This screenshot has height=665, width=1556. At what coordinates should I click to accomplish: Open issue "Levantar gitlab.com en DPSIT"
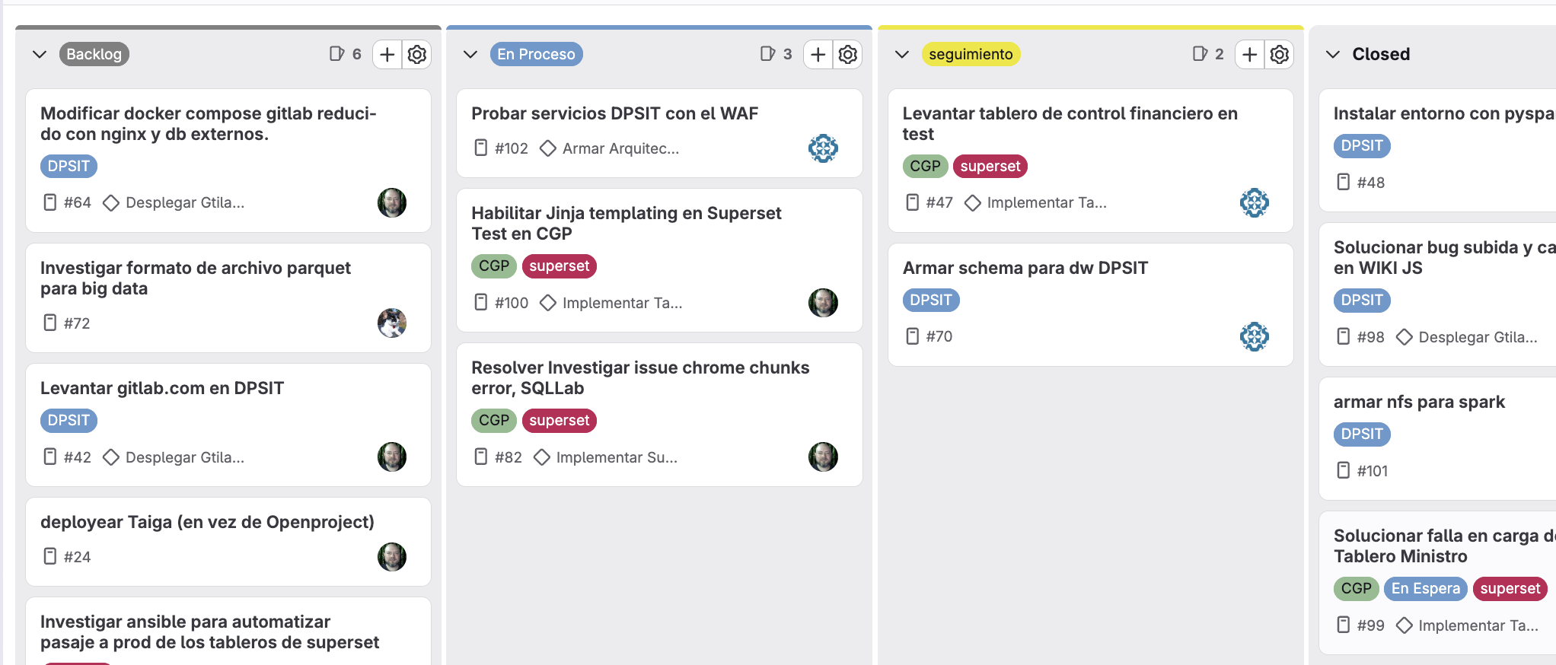[162, 389]
